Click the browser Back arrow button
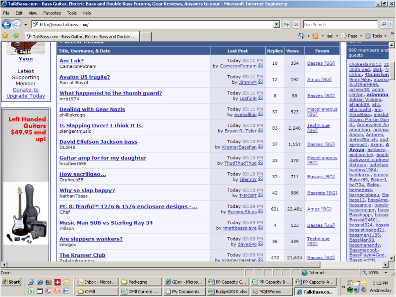The height and width of the screenshot is (297, 396). tap(6, 24)
